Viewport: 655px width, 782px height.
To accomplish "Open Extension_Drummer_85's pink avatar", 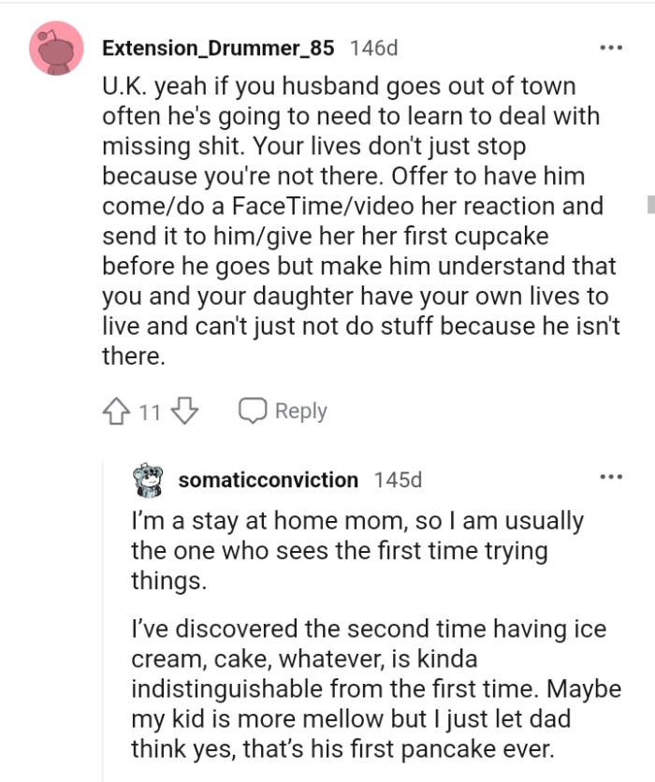I will coord(58,49).
